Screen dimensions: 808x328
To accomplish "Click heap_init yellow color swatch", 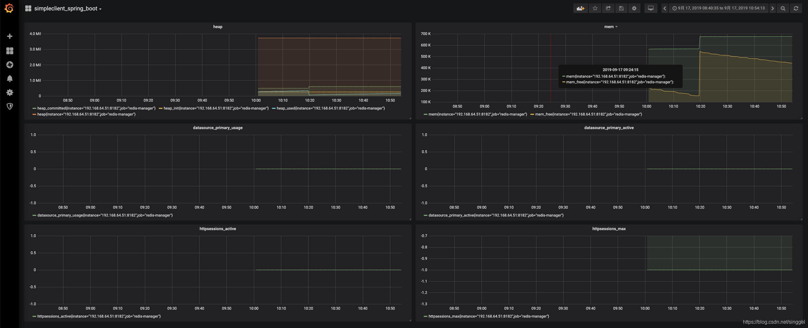I will tap(160, 108).
